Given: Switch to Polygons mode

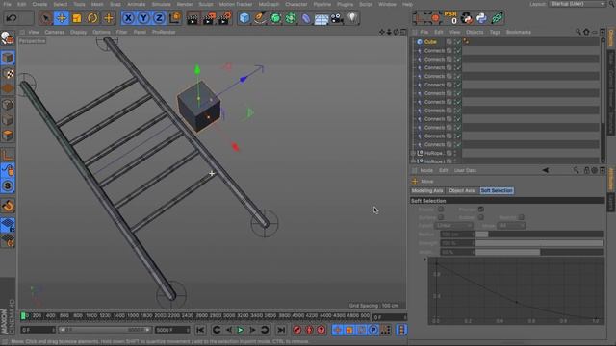Looking at the screenshot, I should point(8,136).
